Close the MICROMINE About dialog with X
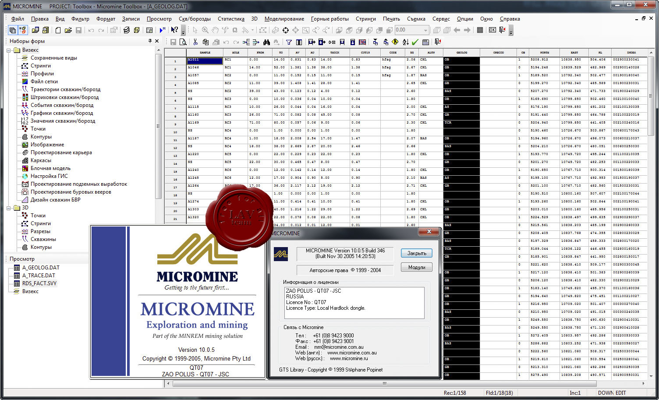 pos(429,231)
